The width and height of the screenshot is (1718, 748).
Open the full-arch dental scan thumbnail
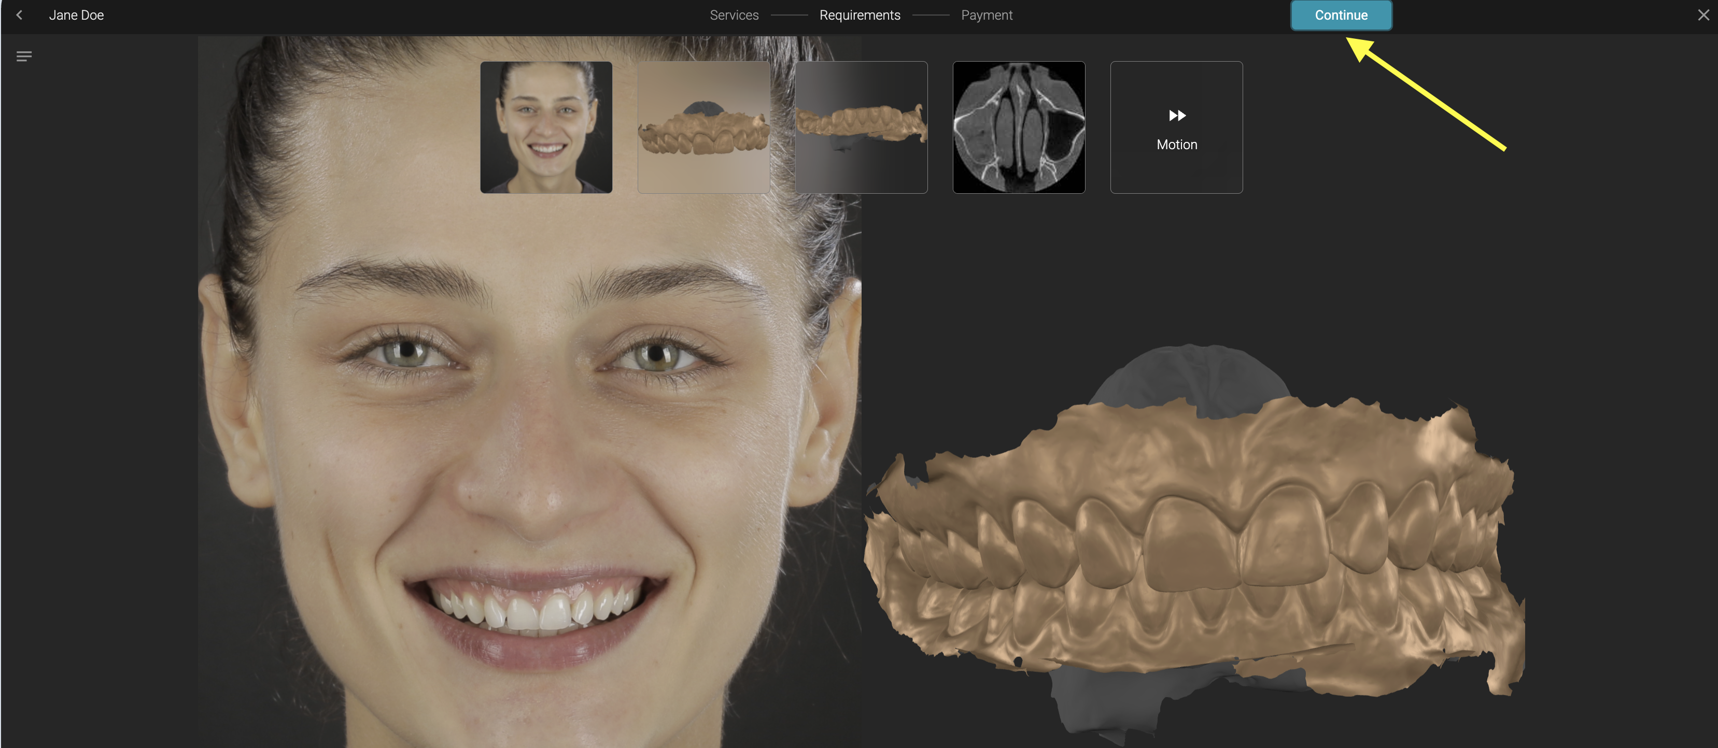pyautogui.click(x=703, y=127)
